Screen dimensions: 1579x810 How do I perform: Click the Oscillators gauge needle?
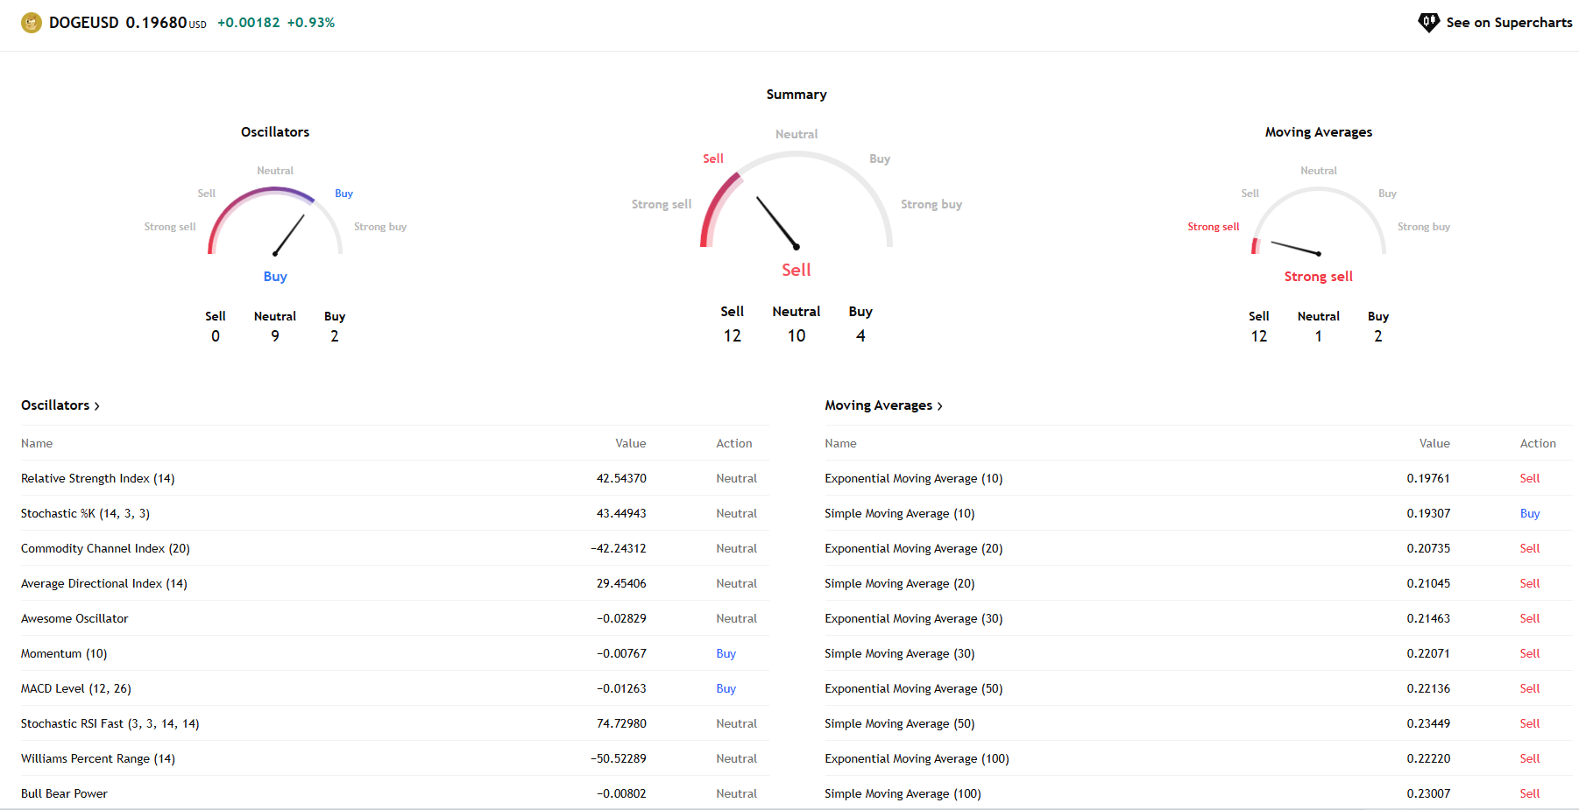(289, 235)
